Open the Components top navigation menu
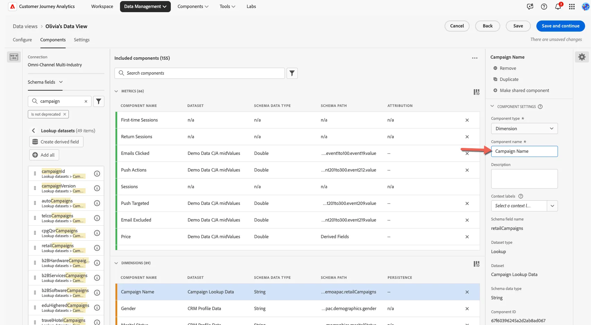This screenshot has height=325, width=591. coord(193,7)
